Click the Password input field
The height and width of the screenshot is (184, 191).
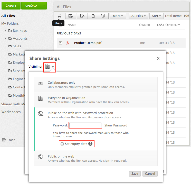click(85, 125)
